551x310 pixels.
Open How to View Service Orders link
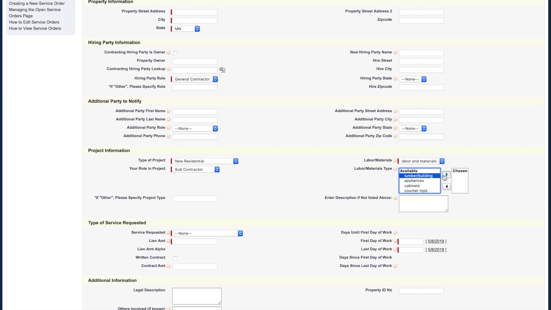pyautogui.click(x=35, y=28)
